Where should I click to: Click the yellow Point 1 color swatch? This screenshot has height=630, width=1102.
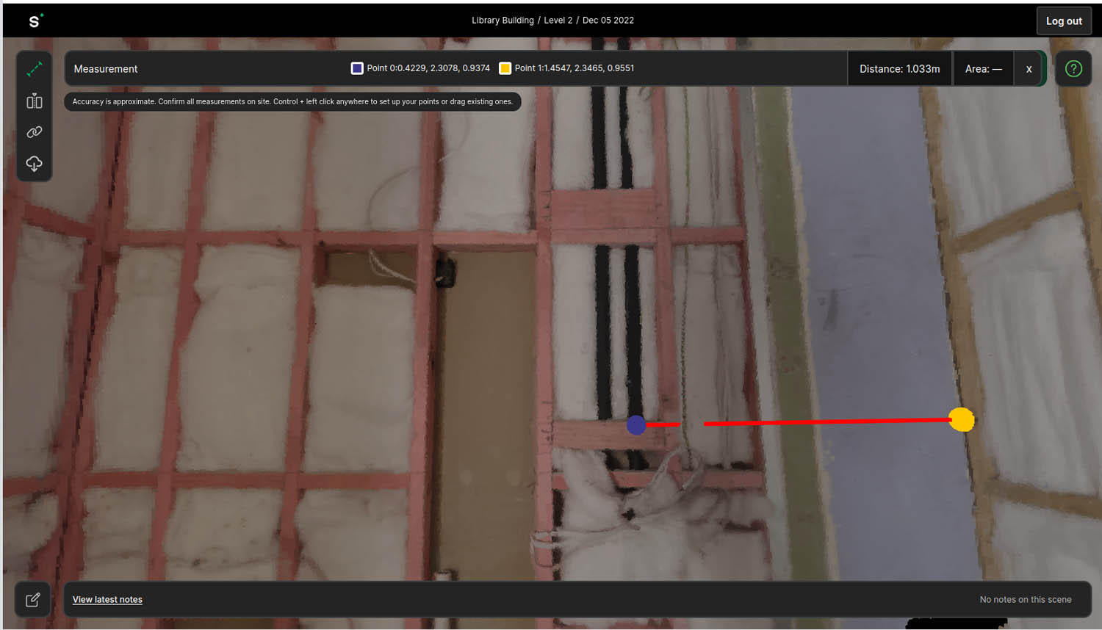[x=505, y=68]
